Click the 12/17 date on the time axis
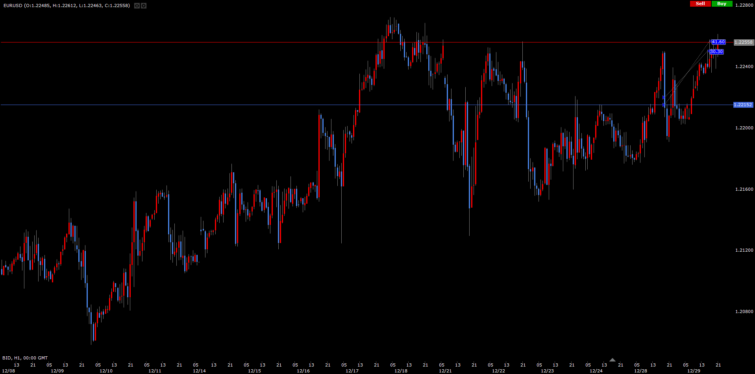The height and width of the screenshot is (374, 755). (x=352, y=371)
